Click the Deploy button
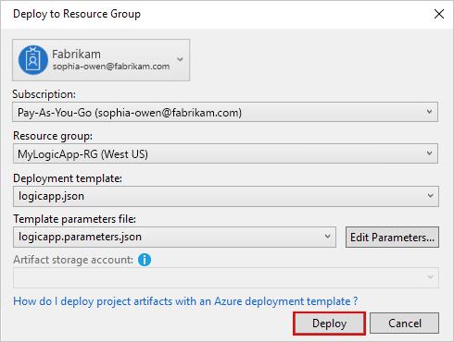The width and height of the screenshot is (454, 342). click(x=329, y=324)
